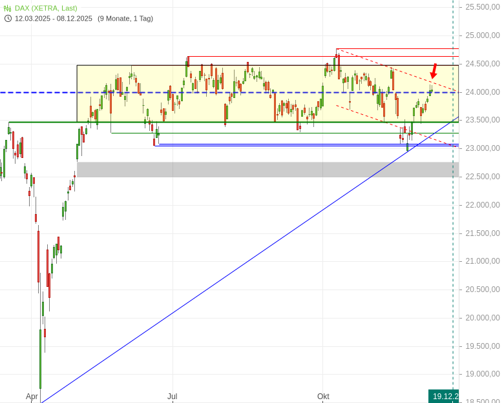Click the 19.000,00 price axis label

pyautogui.click(x=482, y=374)
